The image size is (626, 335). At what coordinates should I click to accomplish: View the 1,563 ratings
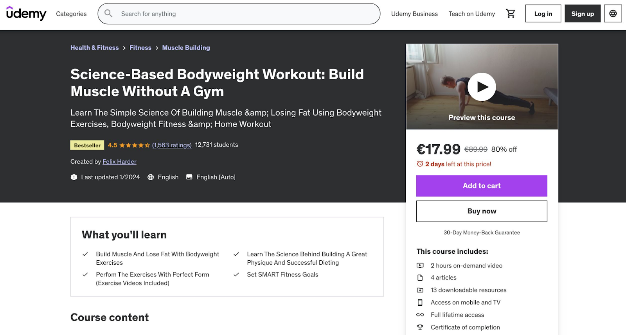(x=172, y=145)
